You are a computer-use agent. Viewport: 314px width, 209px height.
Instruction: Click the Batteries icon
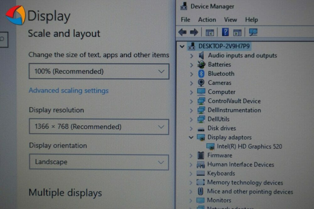(x=201, y=64)
